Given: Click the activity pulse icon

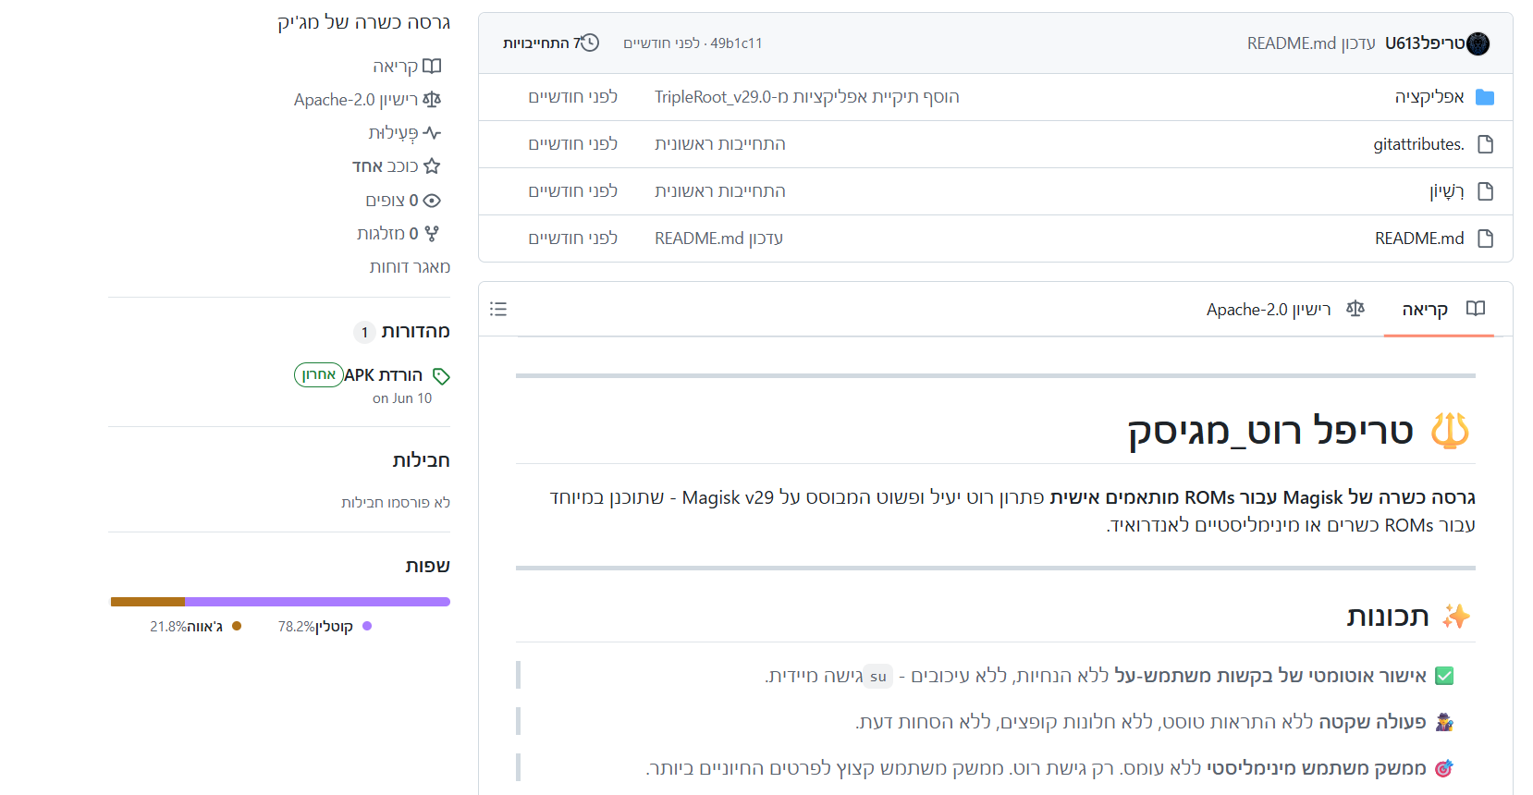Looking at the screenshot, I should click(x=432, y=133).
